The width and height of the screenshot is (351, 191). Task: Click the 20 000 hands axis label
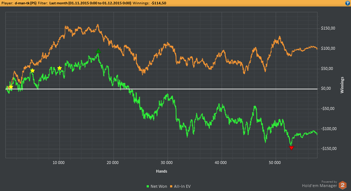(x=113, y=162)
